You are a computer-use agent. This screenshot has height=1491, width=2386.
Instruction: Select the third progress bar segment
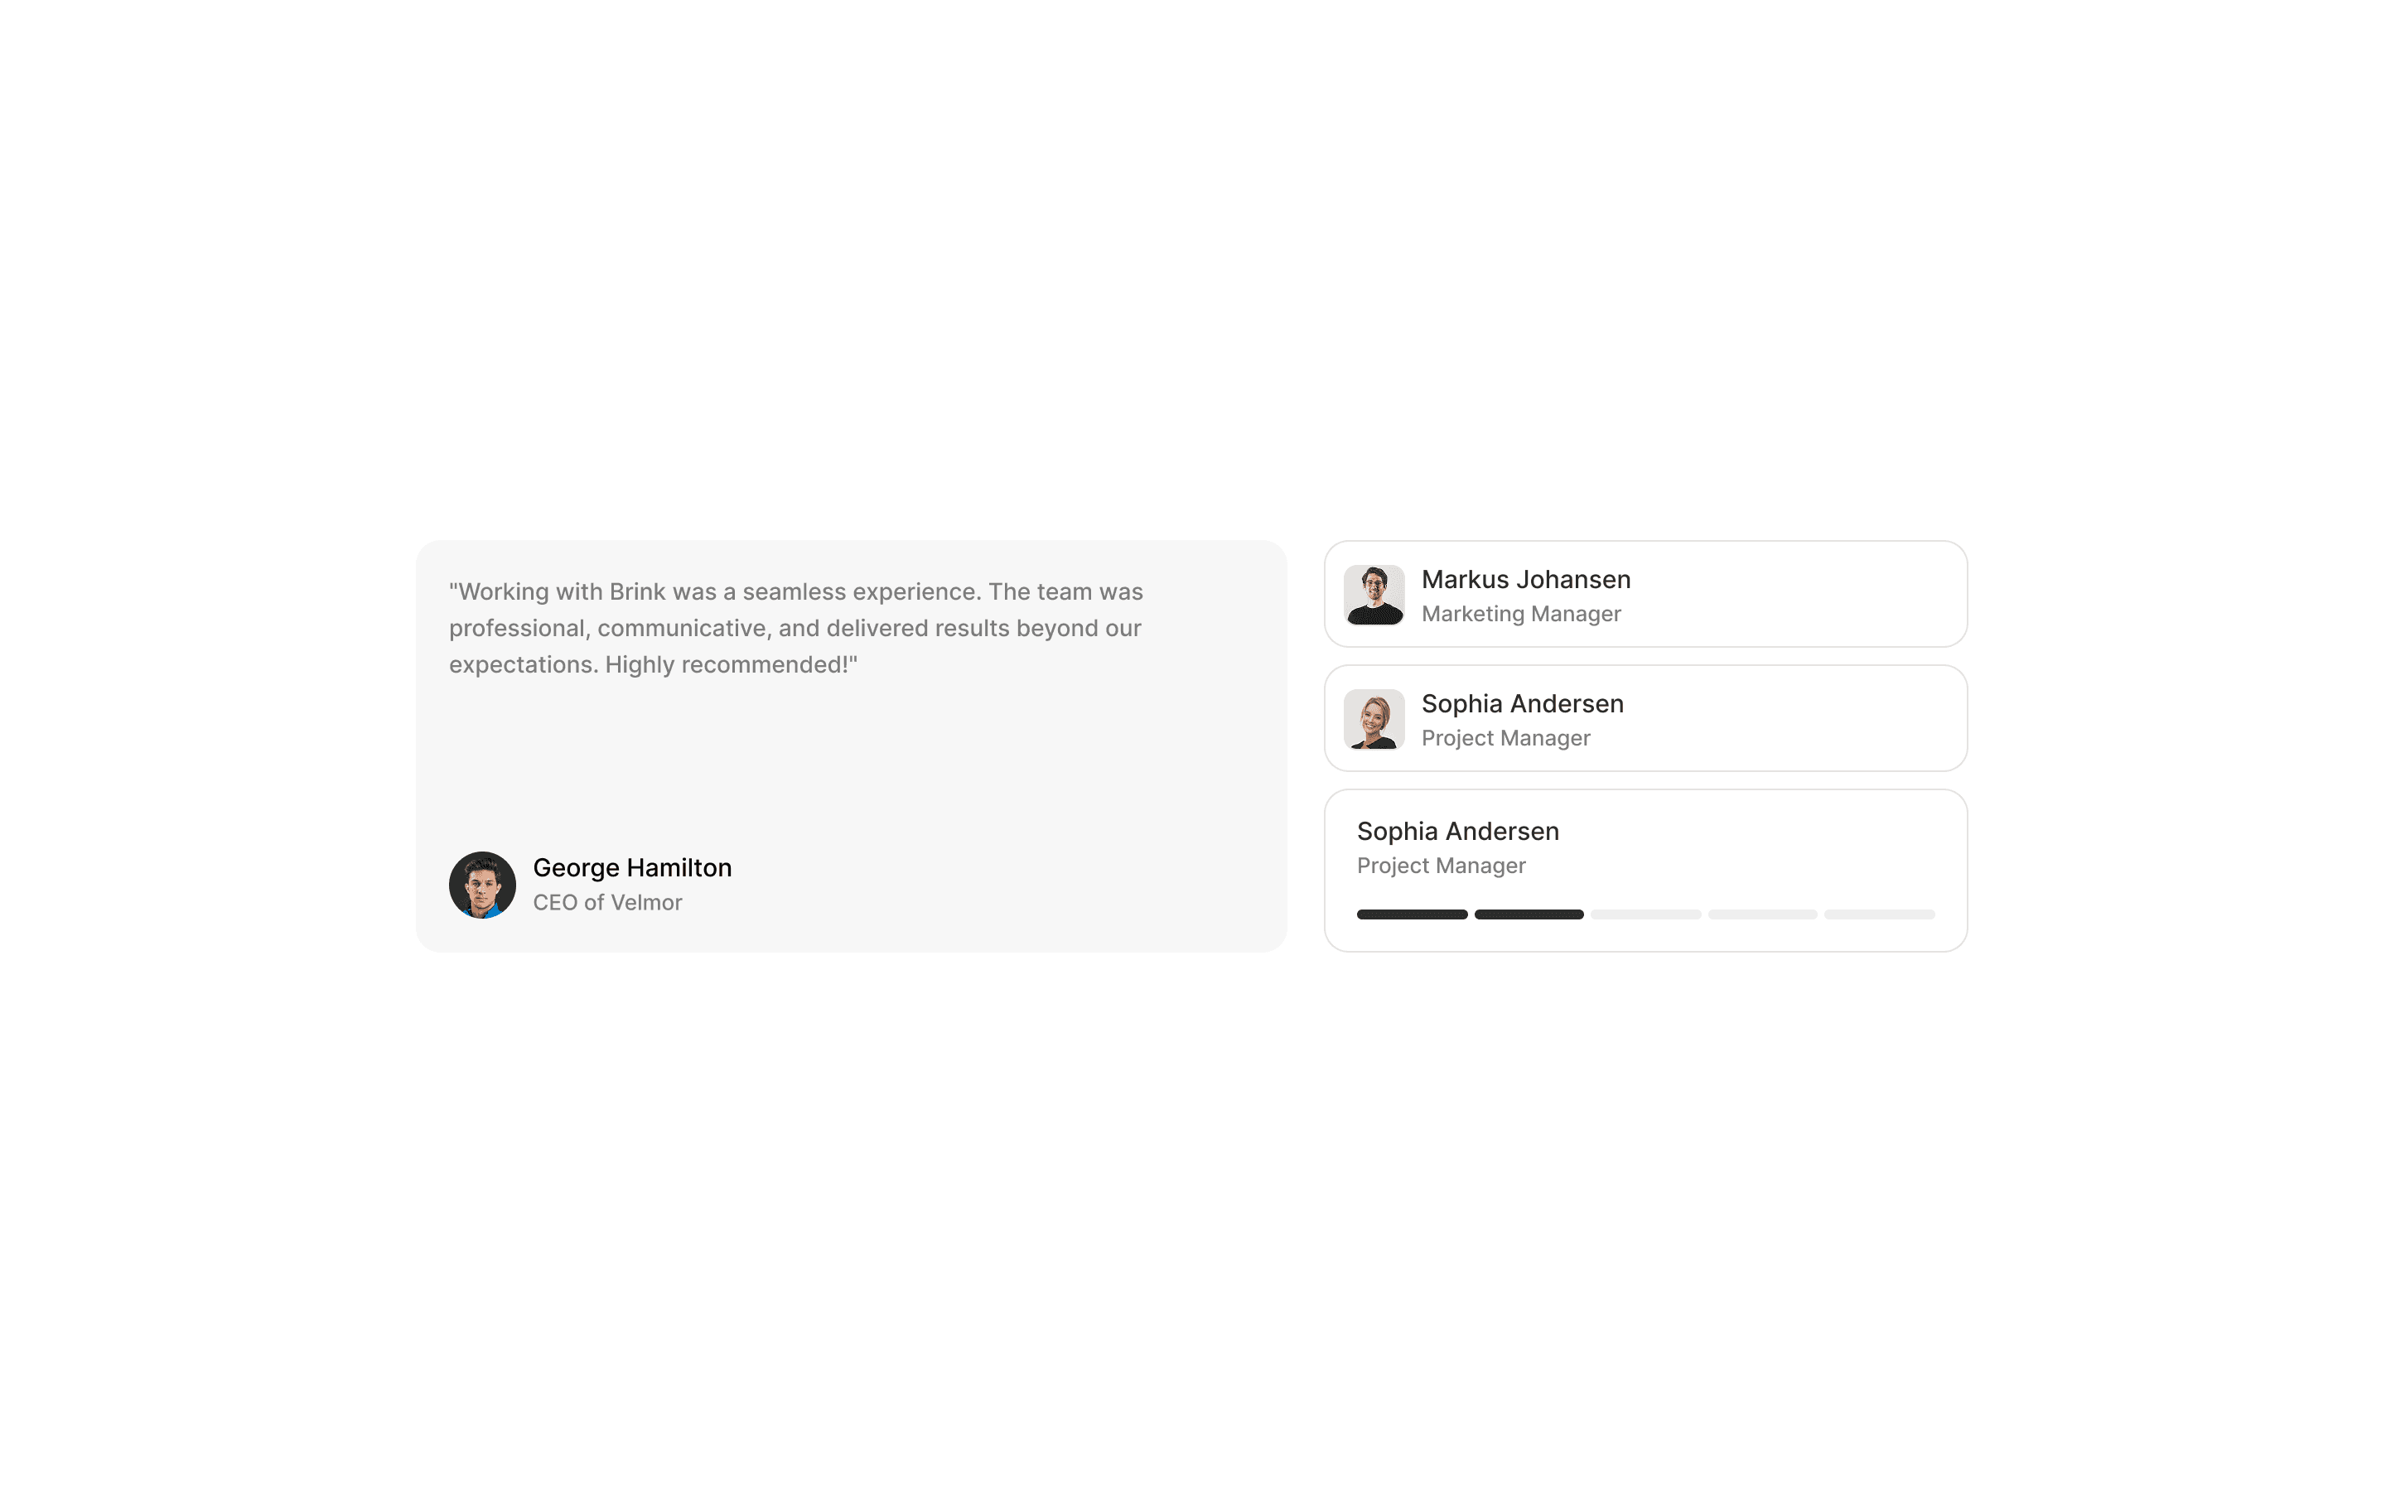tap(1645, 914)
